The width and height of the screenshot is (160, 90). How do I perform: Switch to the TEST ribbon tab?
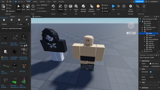pos(49,2)
